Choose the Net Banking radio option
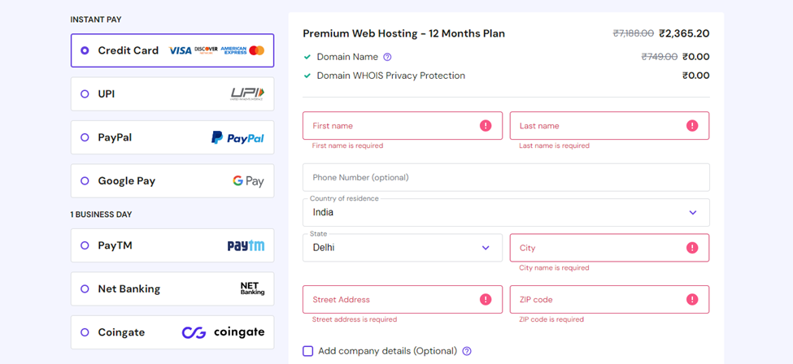This screenshot has height=364, width=793. tap(85, 289)
